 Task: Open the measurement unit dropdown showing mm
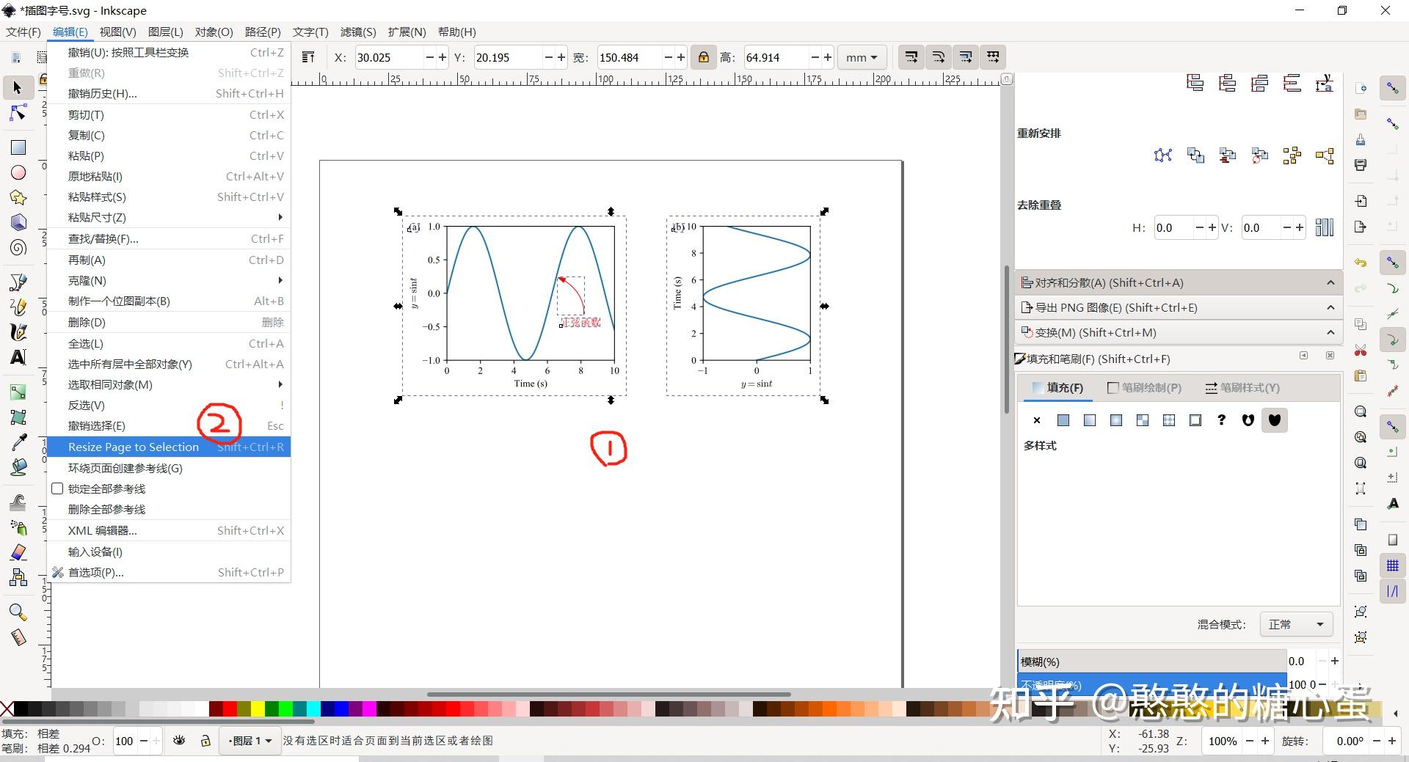pyautogui.click(x=862, y=57)
